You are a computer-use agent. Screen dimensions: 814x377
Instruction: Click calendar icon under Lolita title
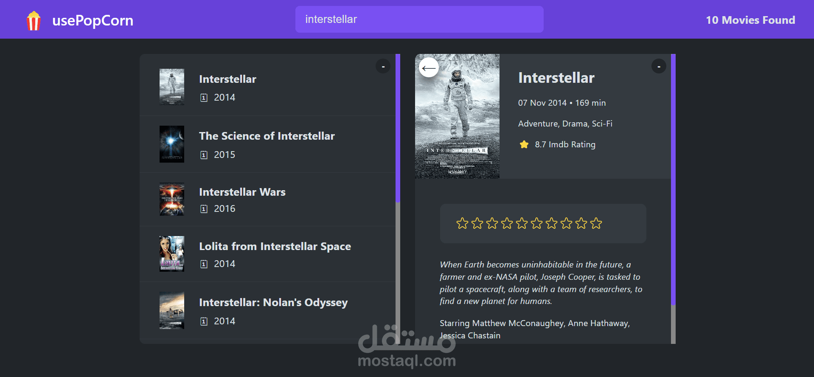[x=204, y=264]
